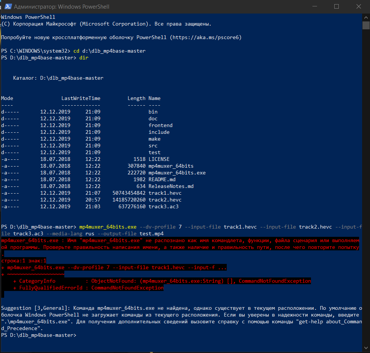This screenshot has width=370, height=353.
Task: Click mp4muxer_64bits.exe in the directory listing
Action: pos(177,173)
